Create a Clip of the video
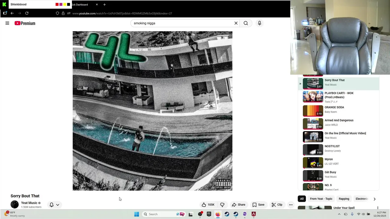The image size is (390, 219). 277,205
